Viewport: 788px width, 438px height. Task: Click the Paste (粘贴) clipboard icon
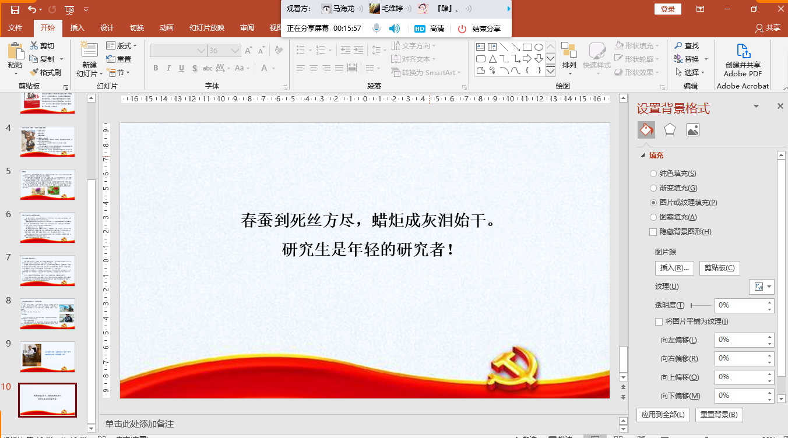click(x=15, y=52)
